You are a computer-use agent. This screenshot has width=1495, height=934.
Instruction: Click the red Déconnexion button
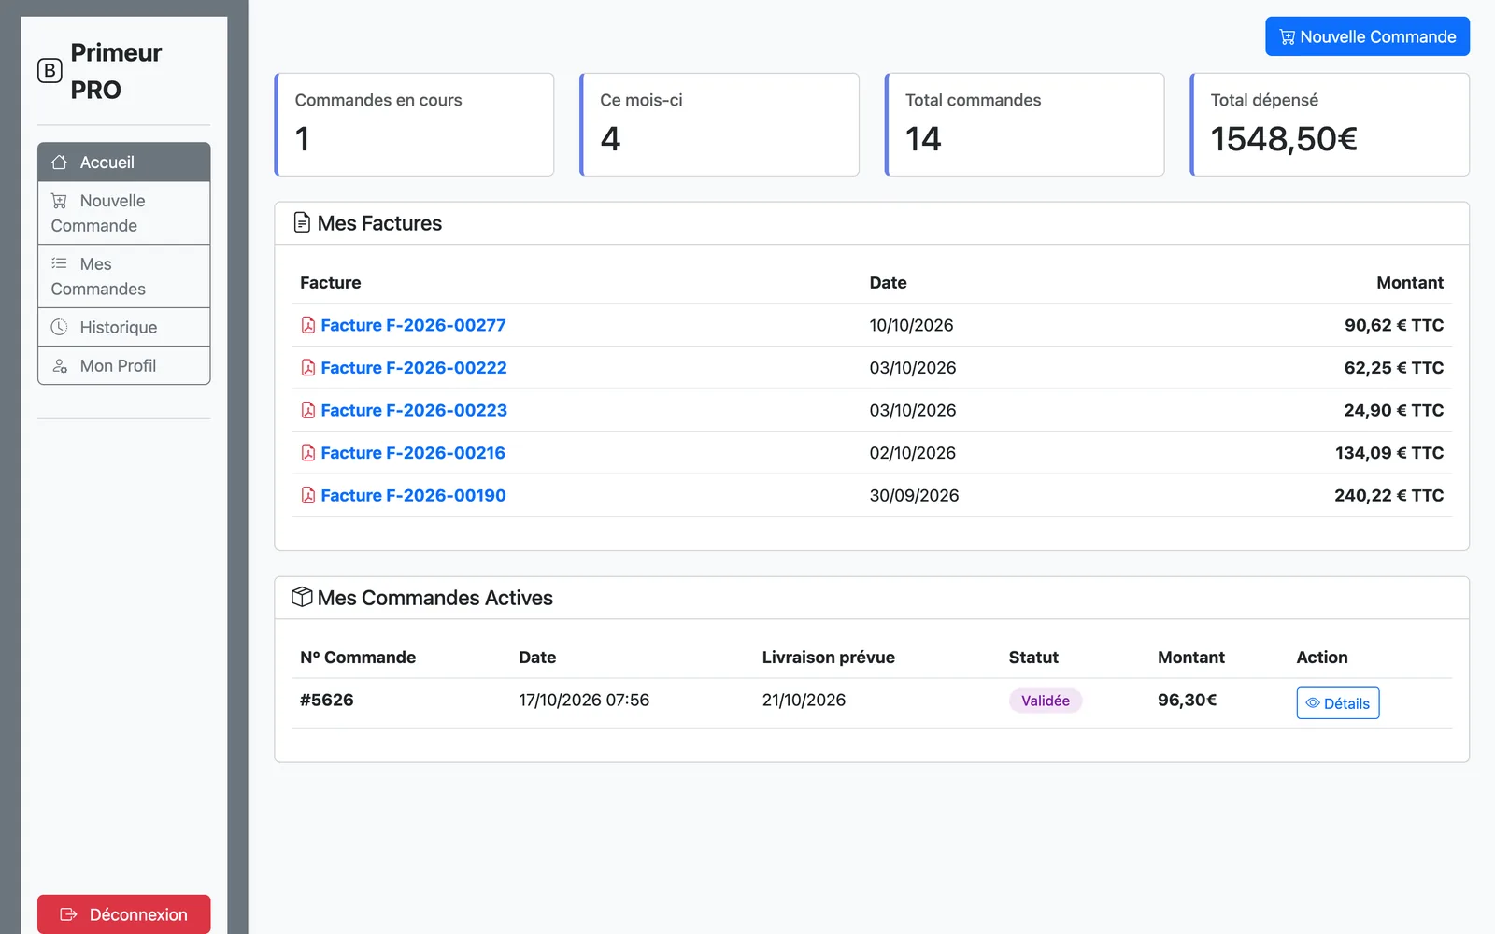point(124,914)
